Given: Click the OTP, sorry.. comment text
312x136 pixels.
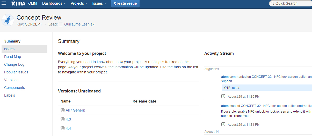Looking at the screenshot, I should 232,88.
